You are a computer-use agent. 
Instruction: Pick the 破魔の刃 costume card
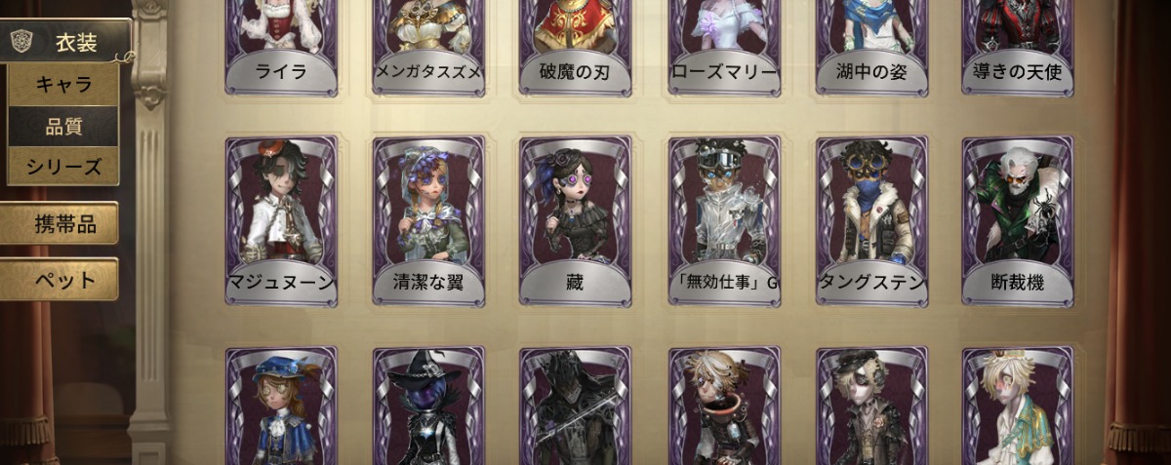tap(576, 47)
